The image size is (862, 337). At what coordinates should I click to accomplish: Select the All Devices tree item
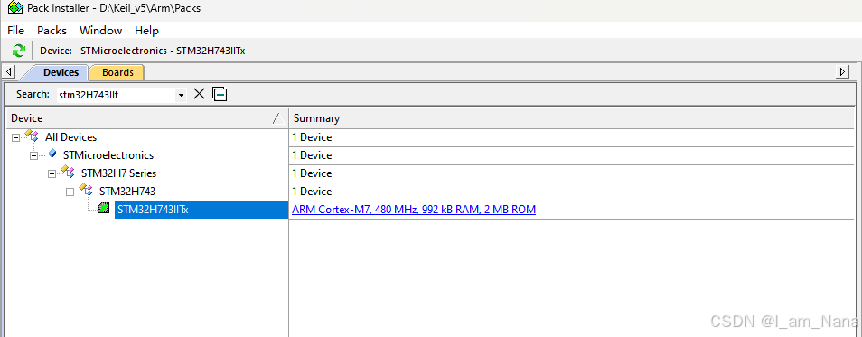pos(70,137)
